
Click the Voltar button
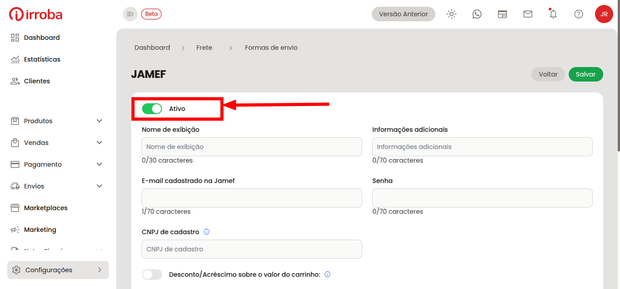coord(548,74)
